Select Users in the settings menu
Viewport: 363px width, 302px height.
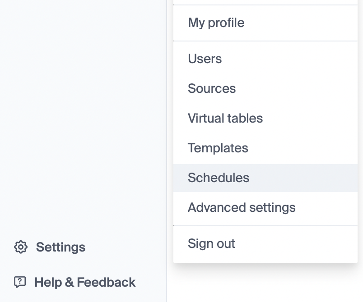[x=265, y=59]
